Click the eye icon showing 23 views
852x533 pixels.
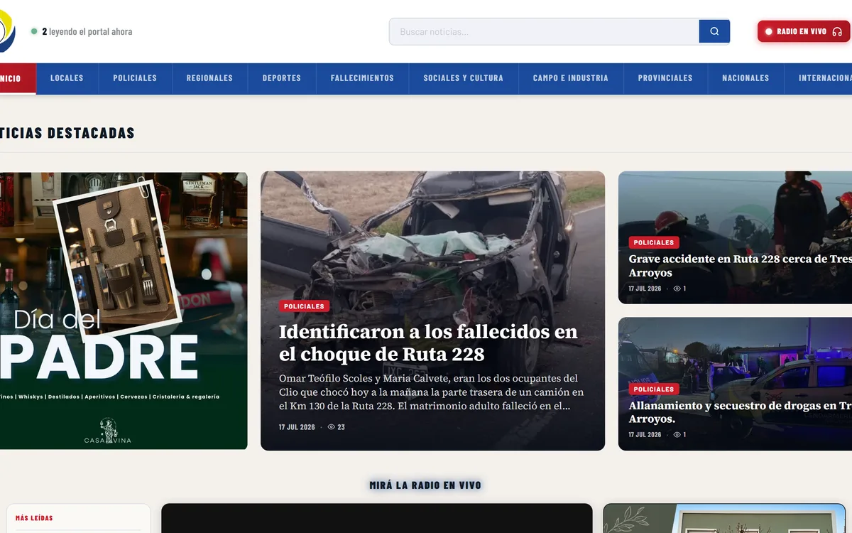coord(332,427)
